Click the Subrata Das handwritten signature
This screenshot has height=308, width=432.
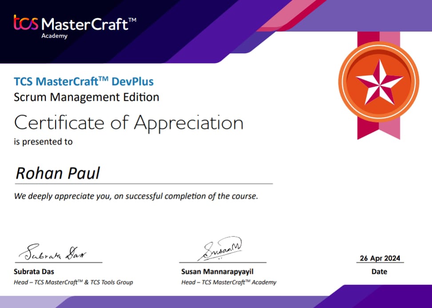[52, 252]
